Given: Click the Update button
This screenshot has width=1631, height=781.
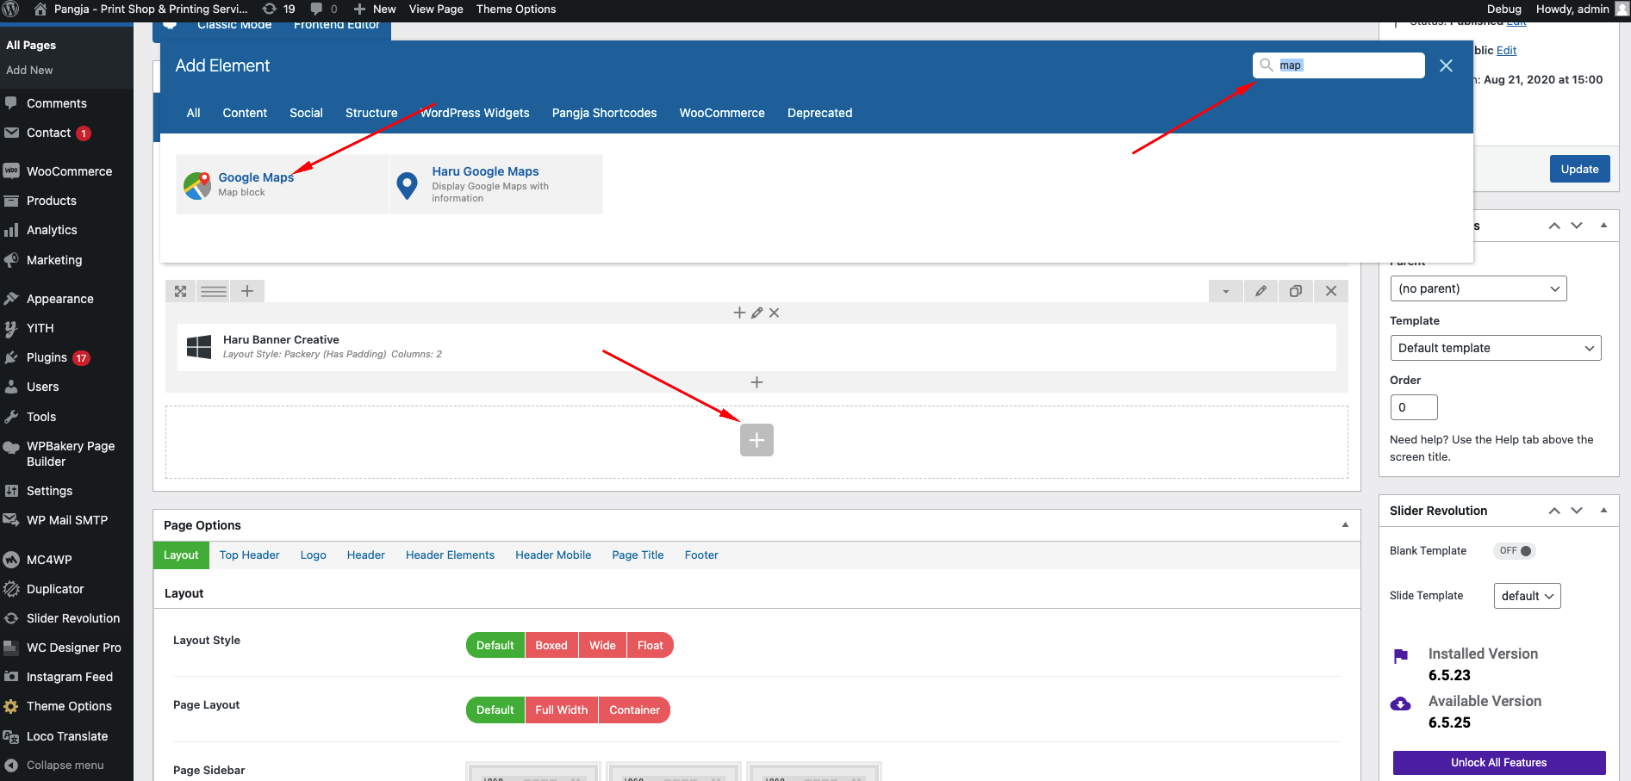Looking at the screenshot, I should (x=1579, y=169).
